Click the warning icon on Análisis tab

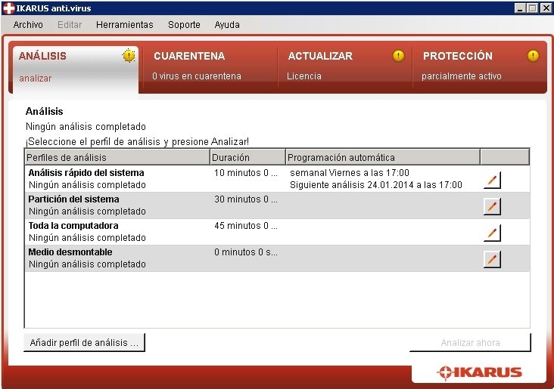[129, 56]
